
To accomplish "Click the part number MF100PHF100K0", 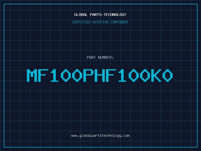I will click(100, 75).
